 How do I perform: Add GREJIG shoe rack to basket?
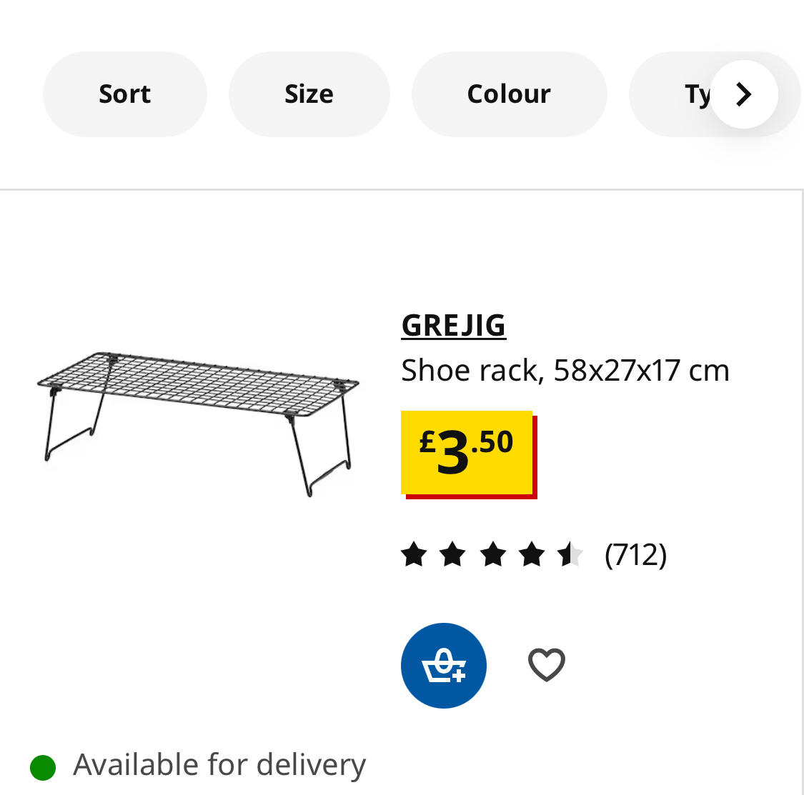pos(443,666)
